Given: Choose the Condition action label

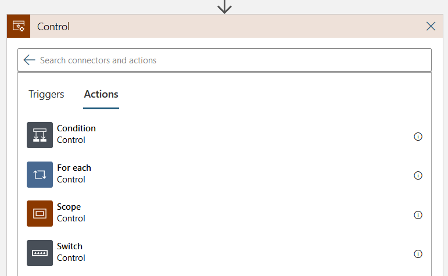Looking at the screenshot, I should tap(76, 128).
